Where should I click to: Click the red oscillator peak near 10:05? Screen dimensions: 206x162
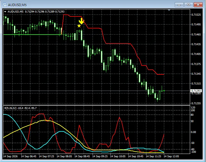tap(119, 117)
